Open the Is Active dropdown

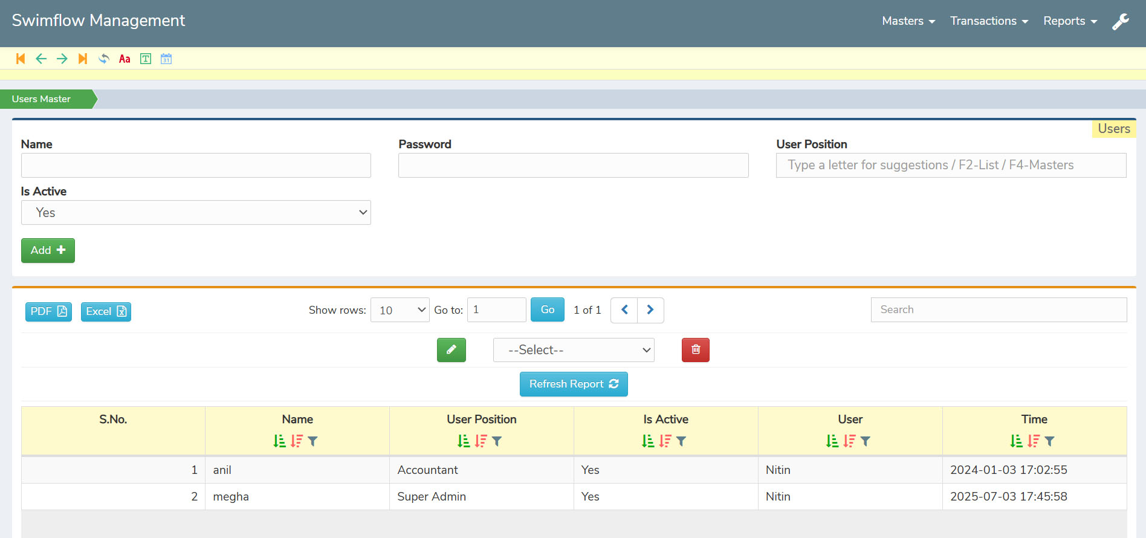(x=196, y=213)
